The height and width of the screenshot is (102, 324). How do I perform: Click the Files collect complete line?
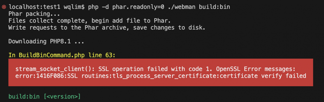click(90, 21)
